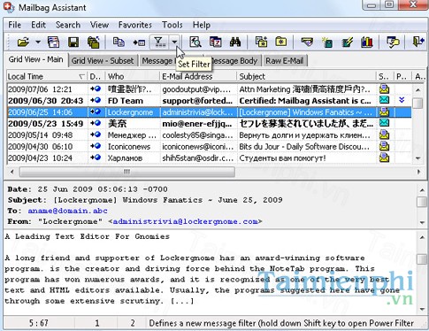Click the copy documents toolbar icon
The image size is (429, 331).
119,42
